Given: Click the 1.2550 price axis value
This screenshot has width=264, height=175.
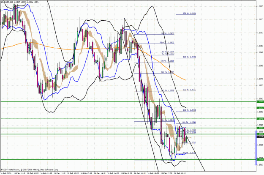Looking at the screenshot, I should click(x=260, y=112).
